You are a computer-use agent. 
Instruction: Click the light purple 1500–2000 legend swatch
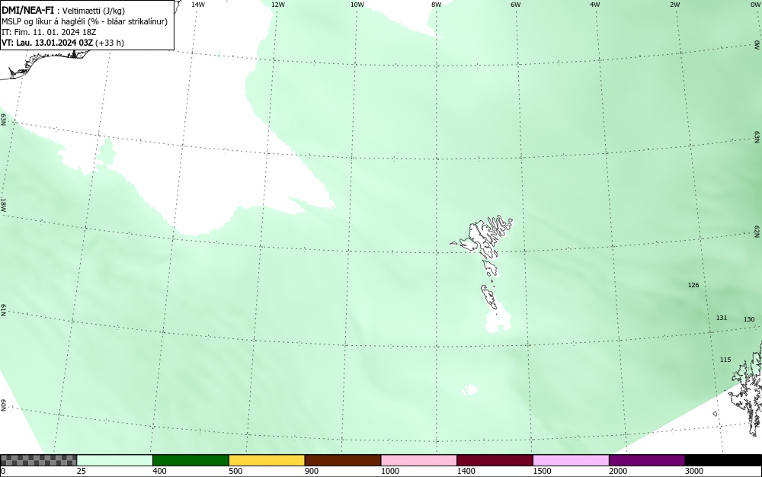point(571,460)
